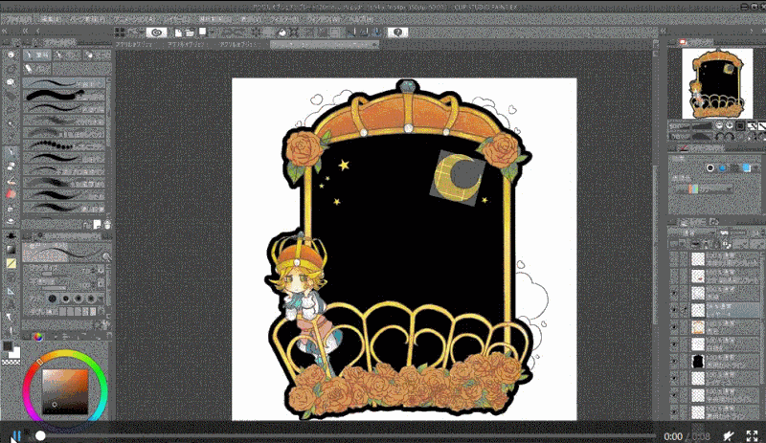Switch the video to fullscreen
The height and width of the screenshot is (443, 766).
(x=752, y=435)
